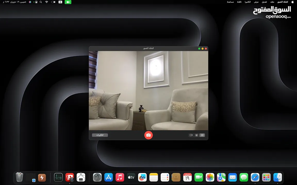Close the Photo Booth window

pyautogui.click(x=206, y=49)
